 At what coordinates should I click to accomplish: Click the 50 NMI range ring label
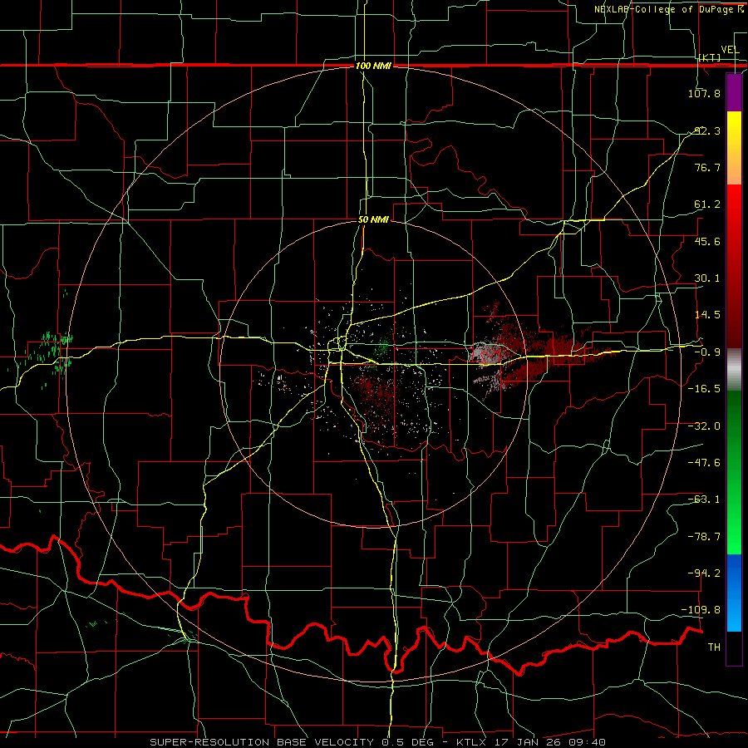click(x=373, y=220)
